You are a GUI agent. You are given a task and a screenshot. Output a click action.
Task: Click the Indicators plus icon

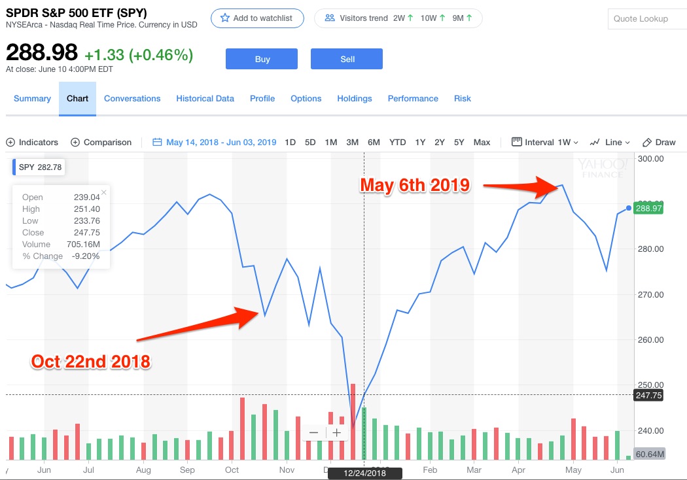coord(10,142)
